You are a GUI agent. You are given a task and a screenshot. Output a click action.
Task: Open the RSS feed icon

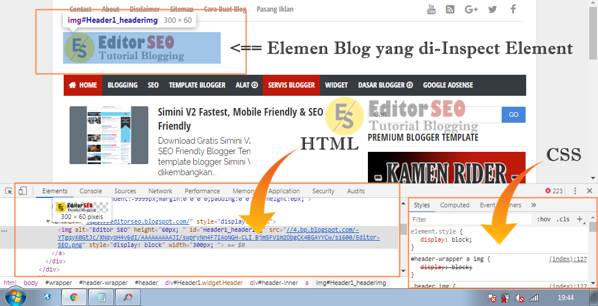(x=450, y=9)
